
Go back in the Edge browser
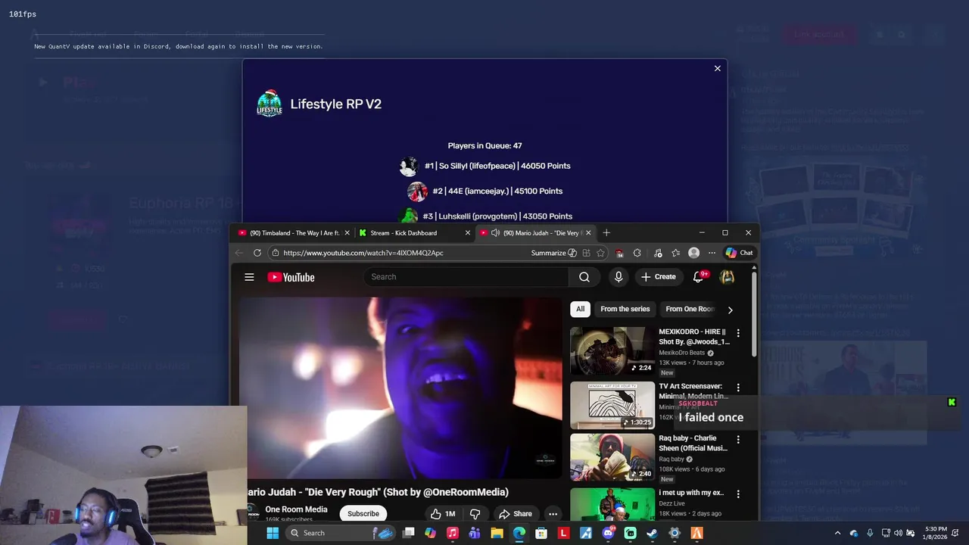pos(239,253)
